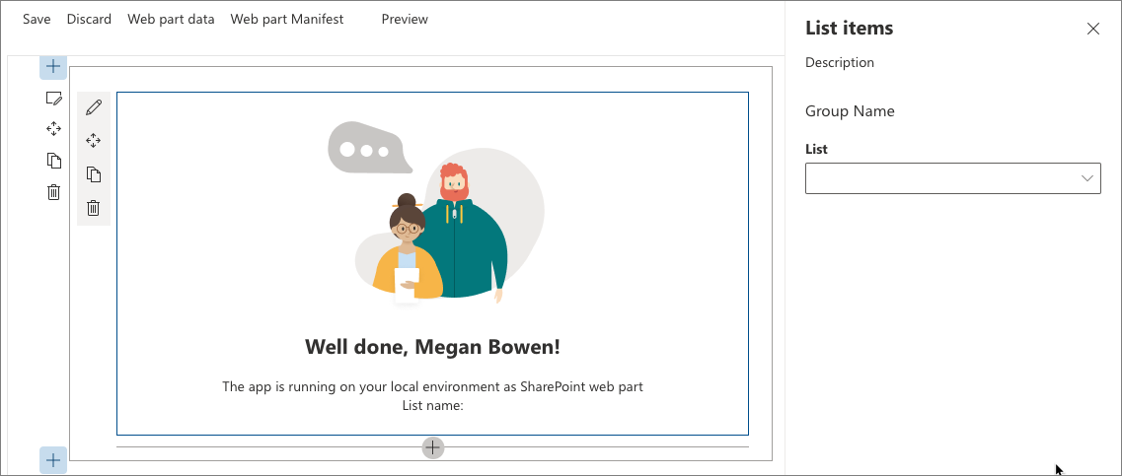Viewport: 1122px width, 476px height.
Task: Add a web part using the circular plus button
Action: point(432,447)
